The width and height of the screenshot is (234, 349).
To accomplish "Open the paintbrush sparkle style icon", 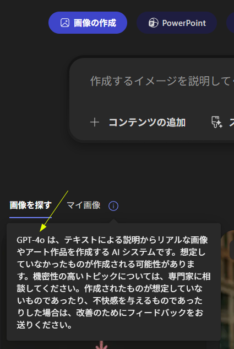I will click(x=216, y=122).
